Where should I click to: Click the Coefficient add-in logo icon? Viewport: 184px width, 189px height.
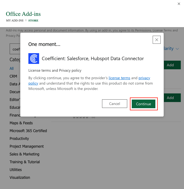tap(33, 59)
